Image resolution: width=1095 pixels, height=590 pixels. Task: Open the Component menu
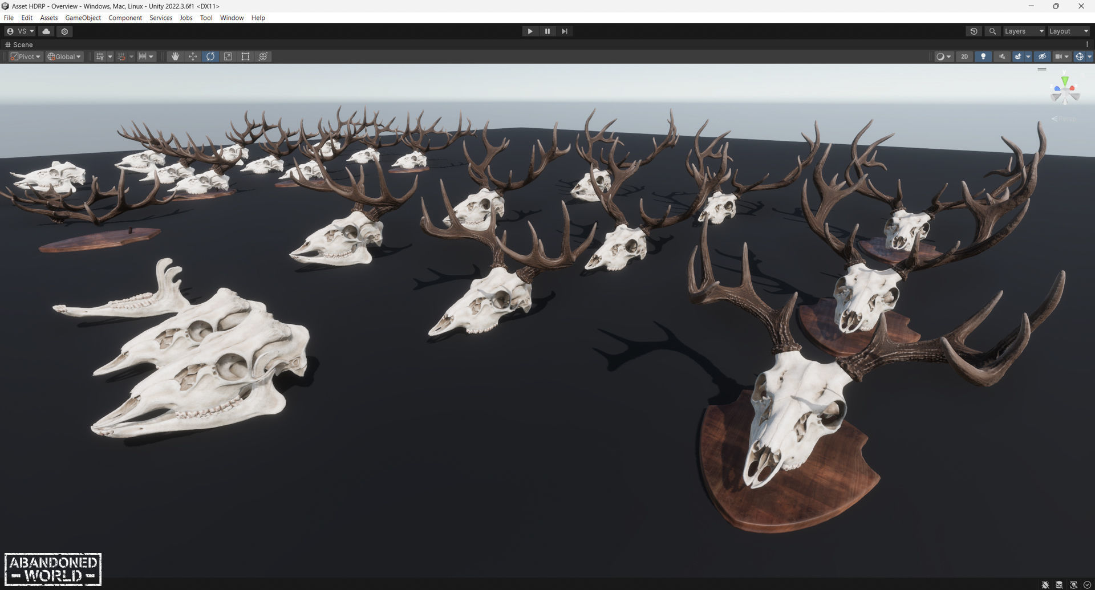pos(125,18)
